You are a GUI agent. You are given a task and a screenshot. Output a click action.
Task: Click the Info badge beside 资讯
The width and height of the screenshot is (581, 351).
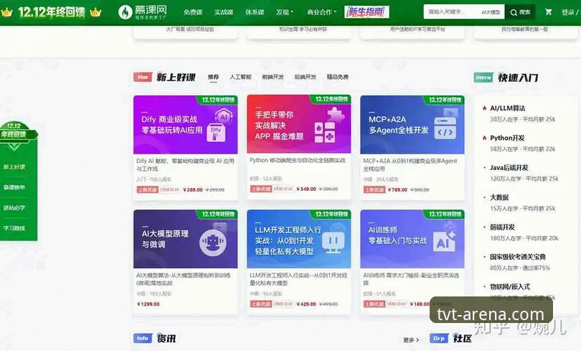pyautogui.click(x=143, y=338)
